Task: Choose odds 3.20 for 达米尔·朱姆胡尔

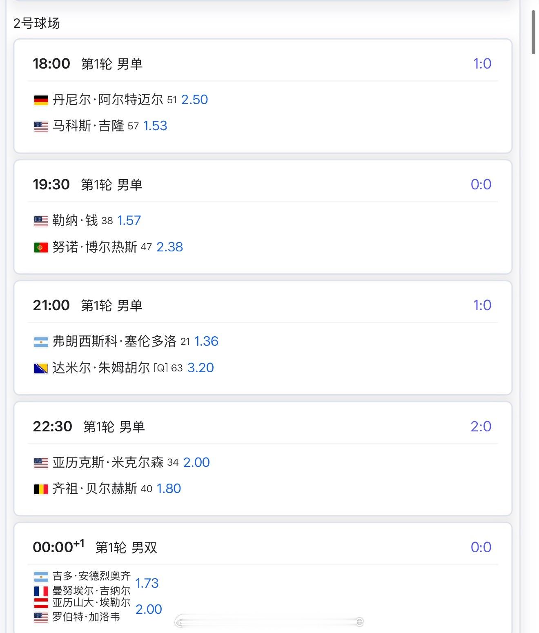Action: click(200, 368)
